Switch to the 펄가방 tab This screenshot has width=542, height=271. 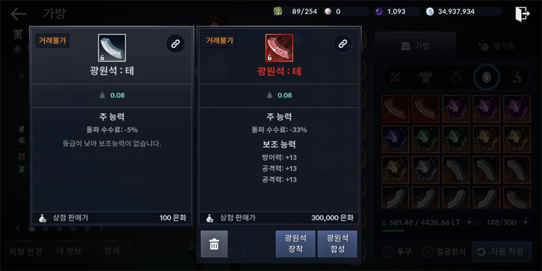point(496,45)
